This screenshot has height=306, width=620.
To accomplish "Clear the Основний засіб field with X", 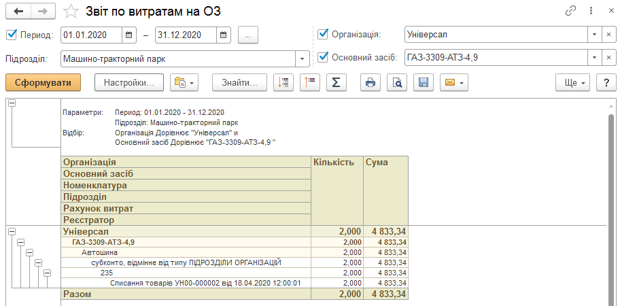I will 609,58.
